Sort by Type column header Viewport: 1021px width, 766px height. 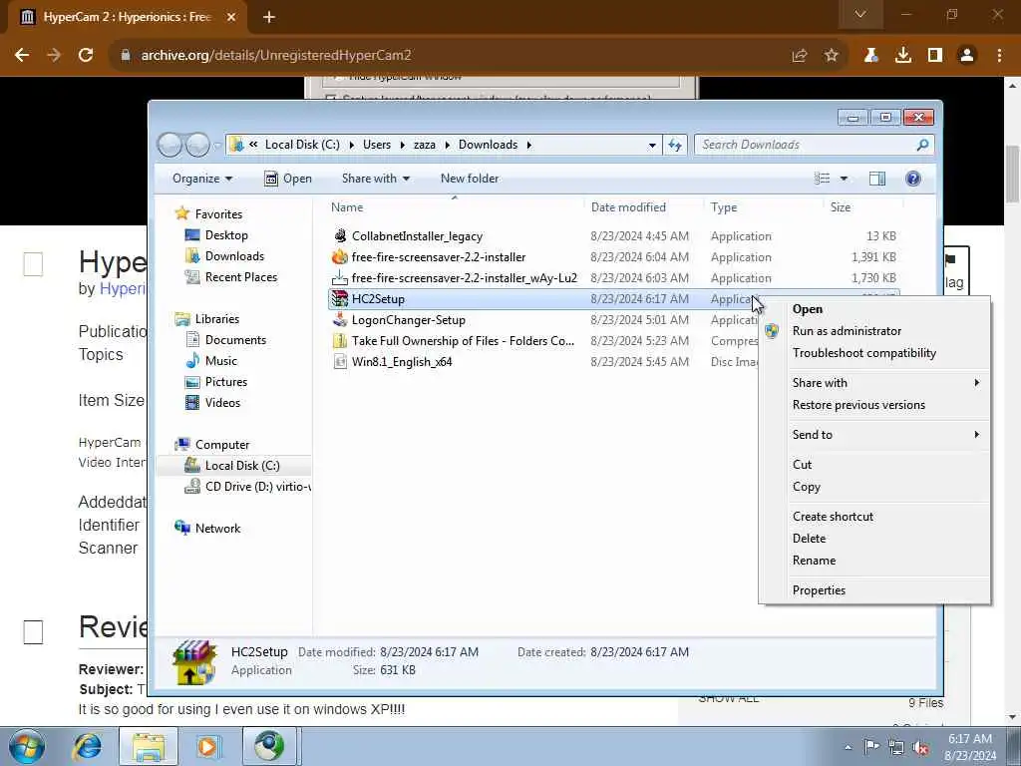coord(724,207)
